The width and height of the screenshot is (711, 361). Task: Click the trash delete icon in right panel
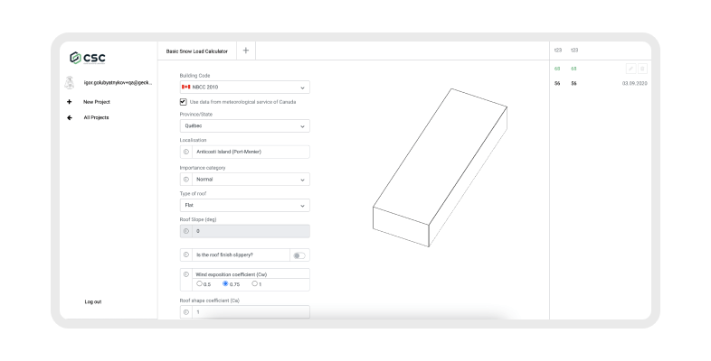[x=642, y=69]
